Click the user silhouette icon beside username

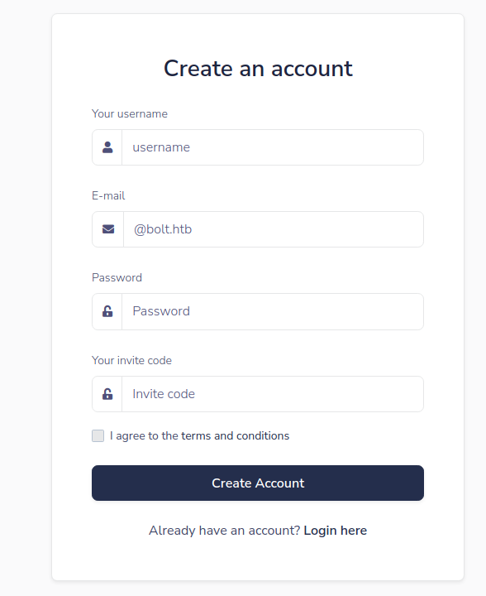coord(107,147)
